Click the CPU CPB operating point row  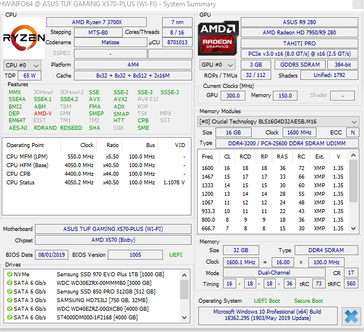pyautogui.click(x=96, y=174)
